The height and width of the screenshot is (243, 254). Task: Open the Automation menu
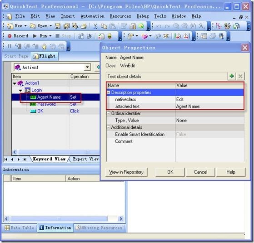click(93, 16)
